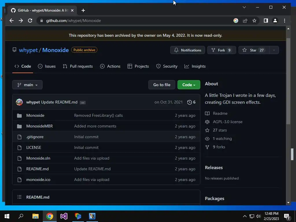Star the Monoxide repository
The width and height of the screenshot is (296, 222).
(254, 50)
